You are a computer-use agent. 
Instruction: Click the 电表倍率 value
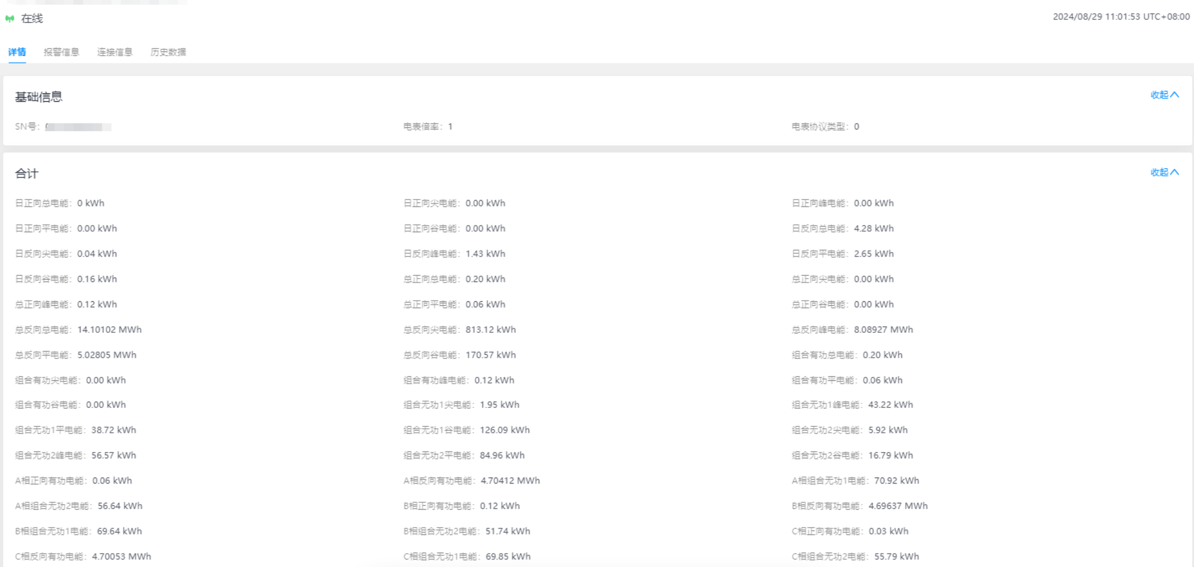450,127
